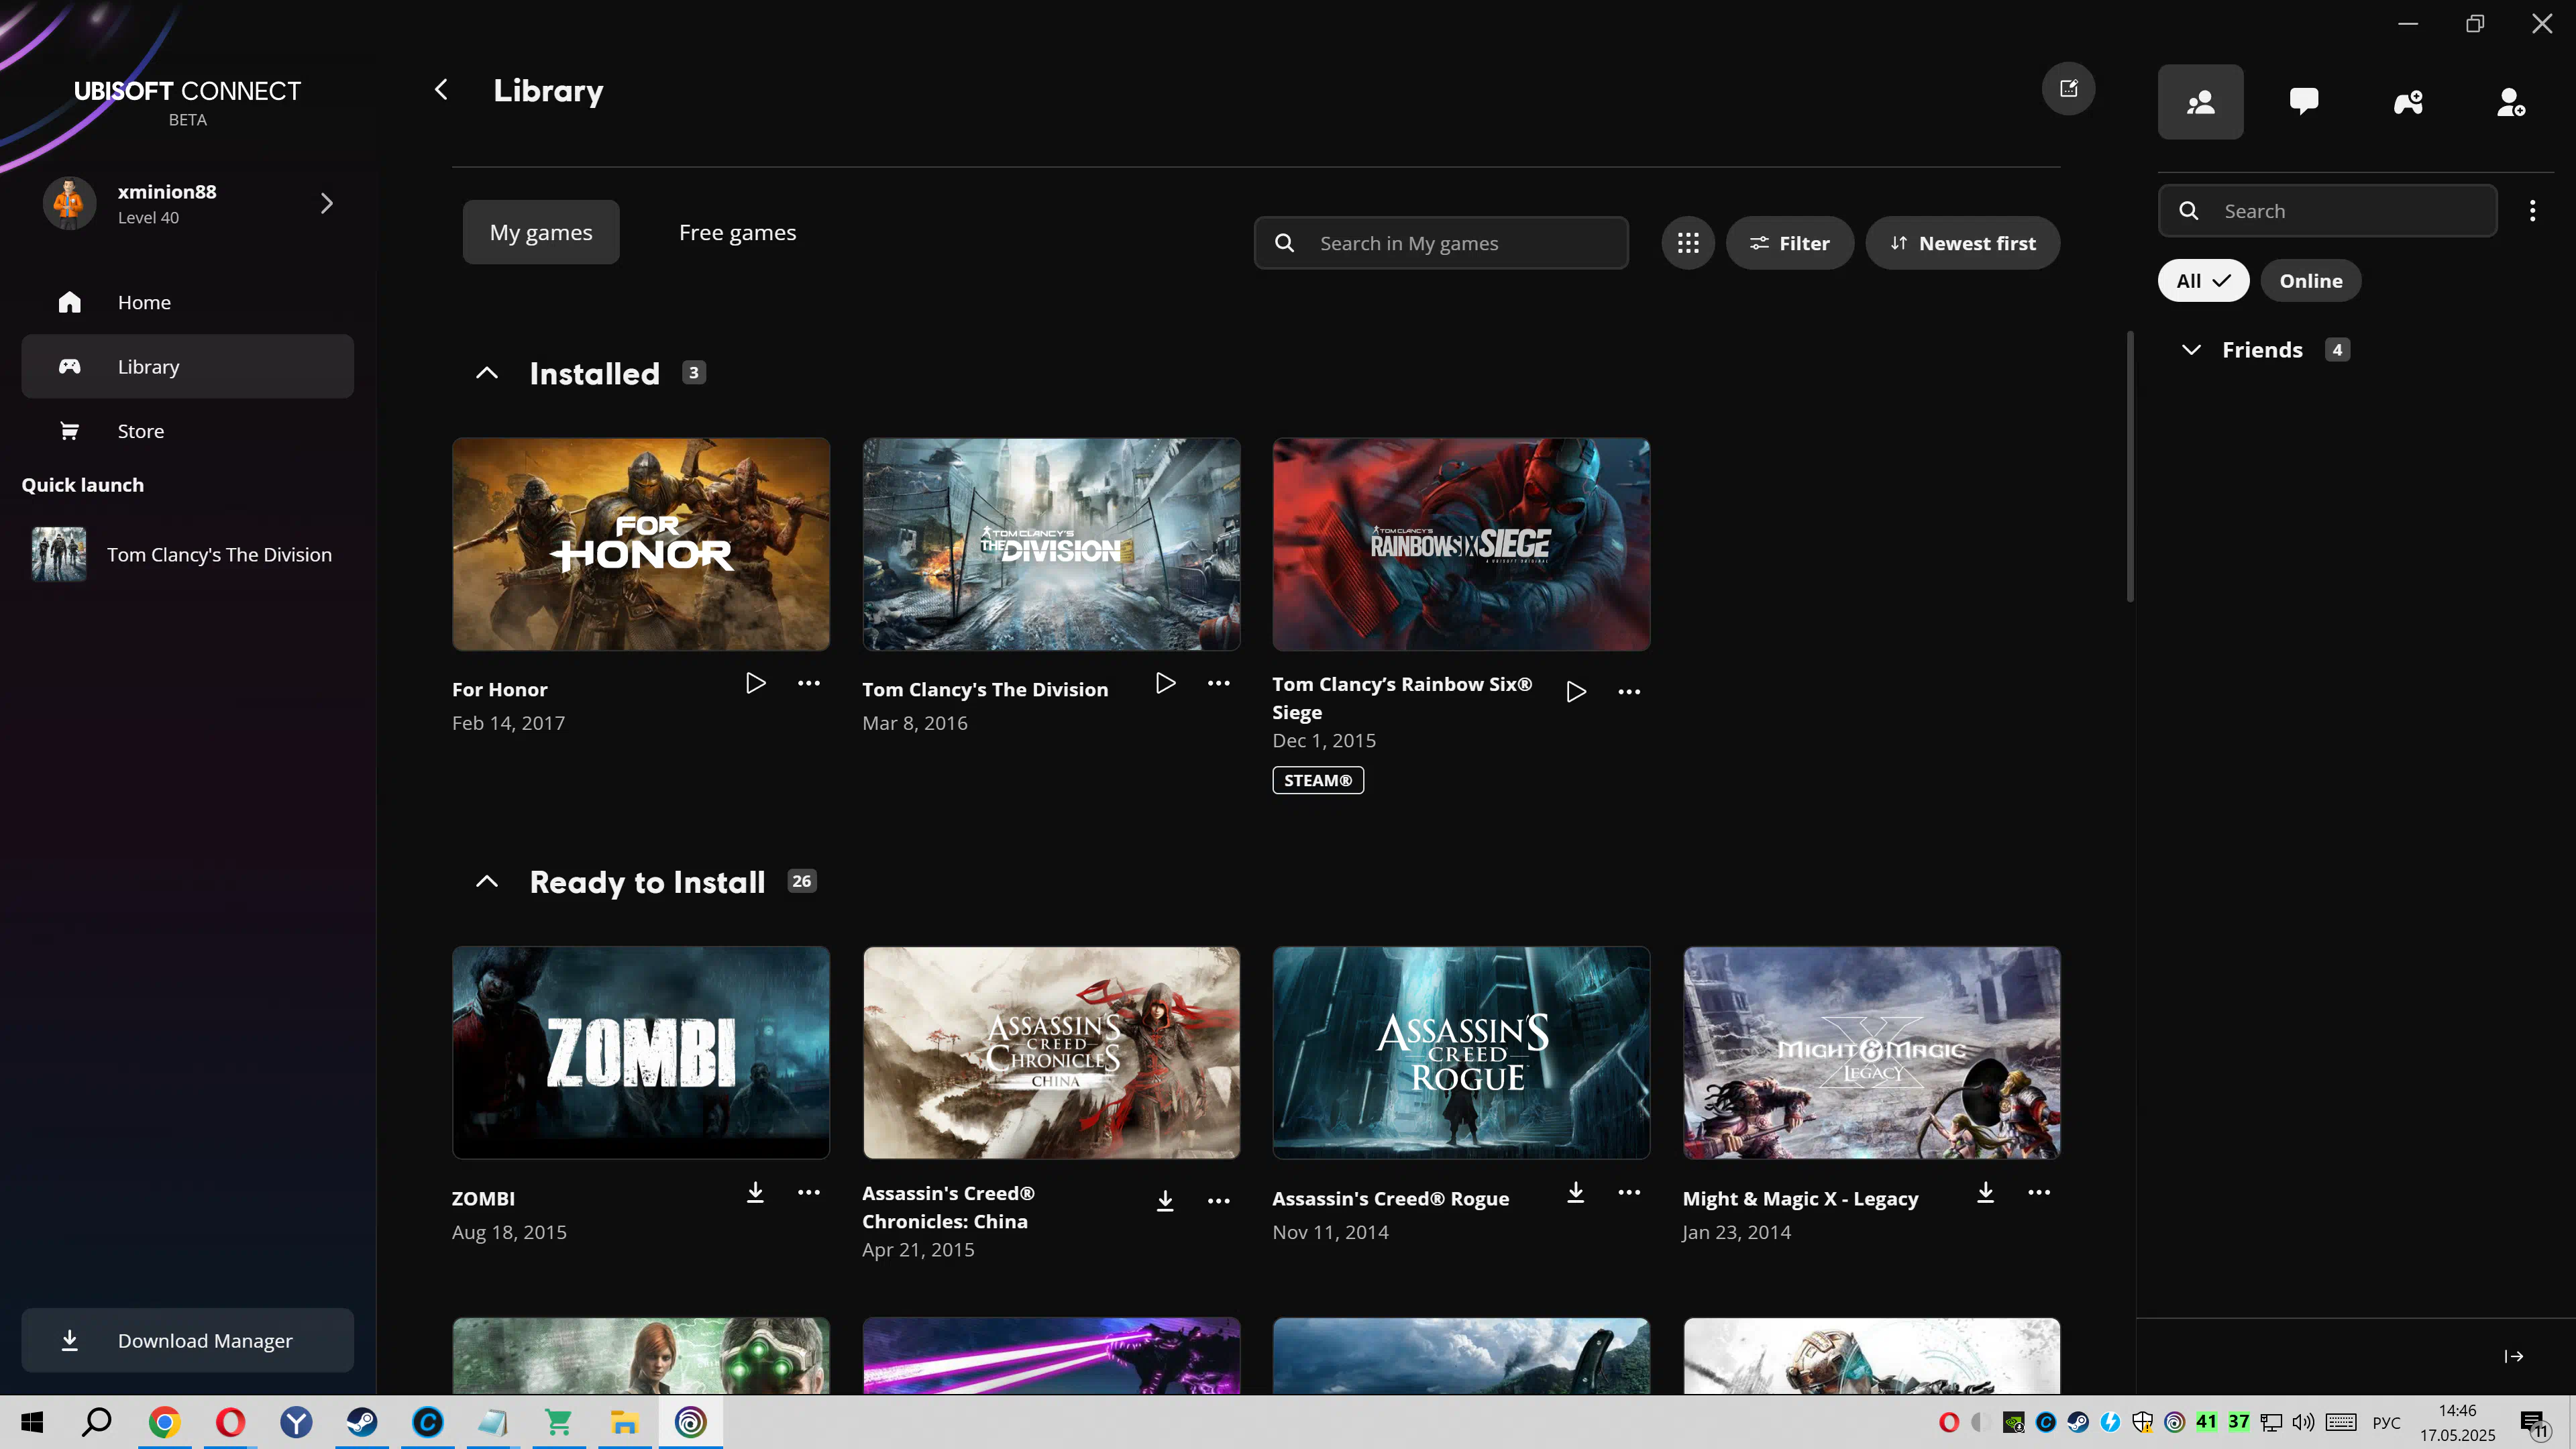Switch to grid view layout
This screenshot has width=2576, height=1449.
click(1688, 243)
